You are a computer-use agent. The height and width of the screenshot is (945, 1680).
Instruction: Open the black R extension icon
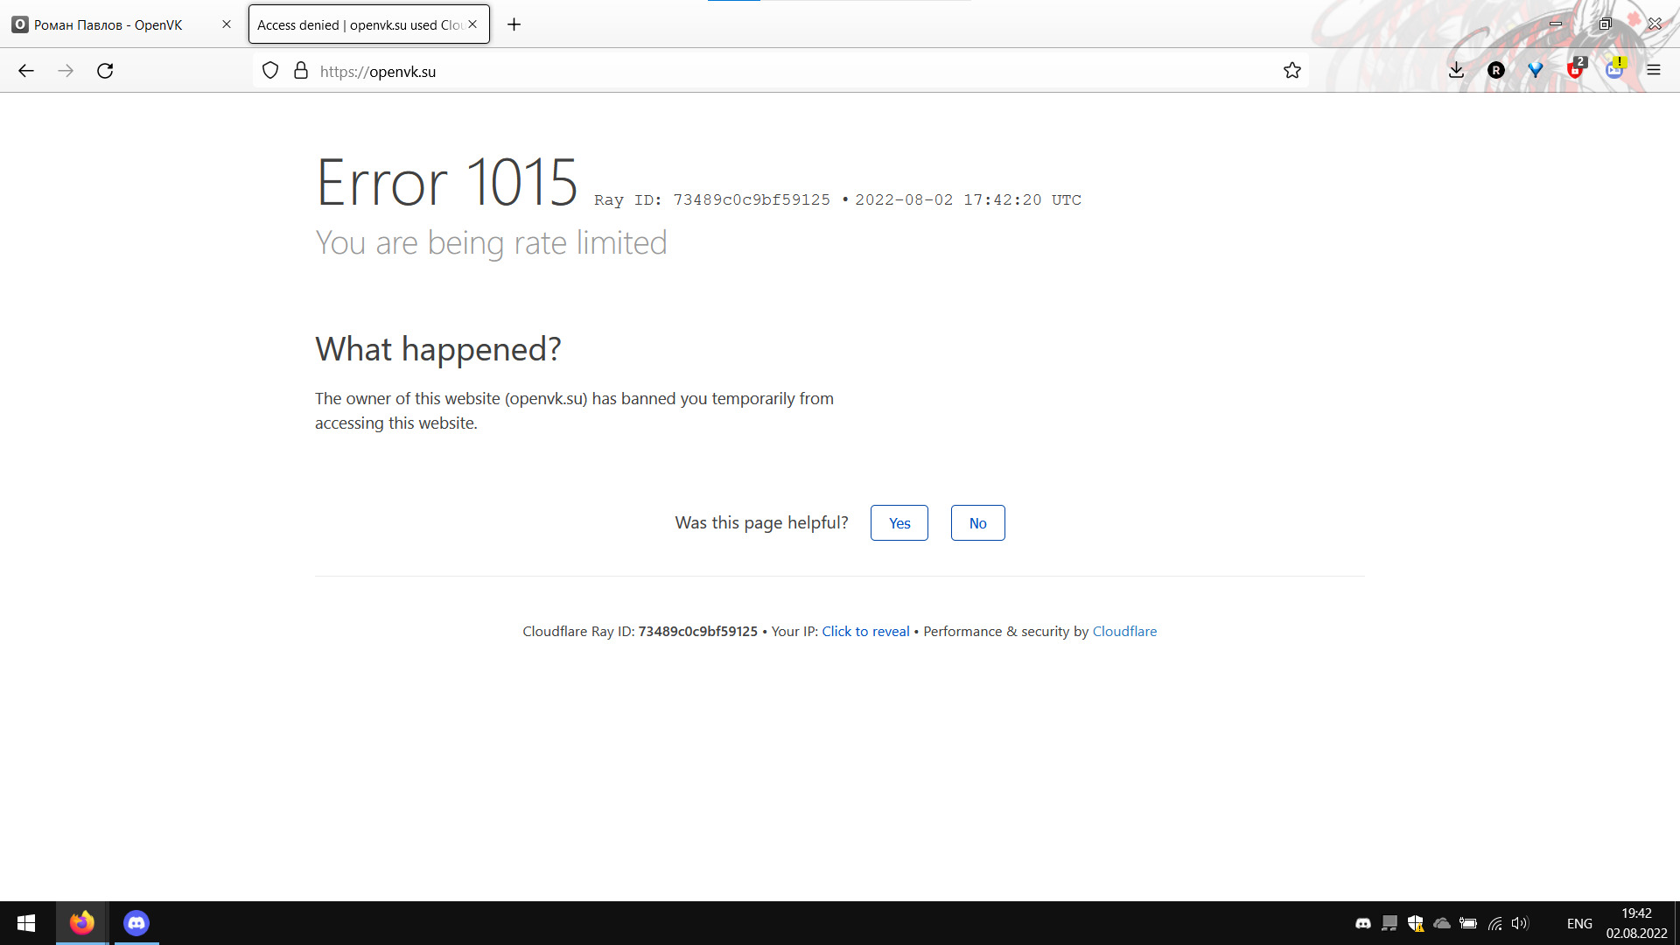[x=1496, y=71]
